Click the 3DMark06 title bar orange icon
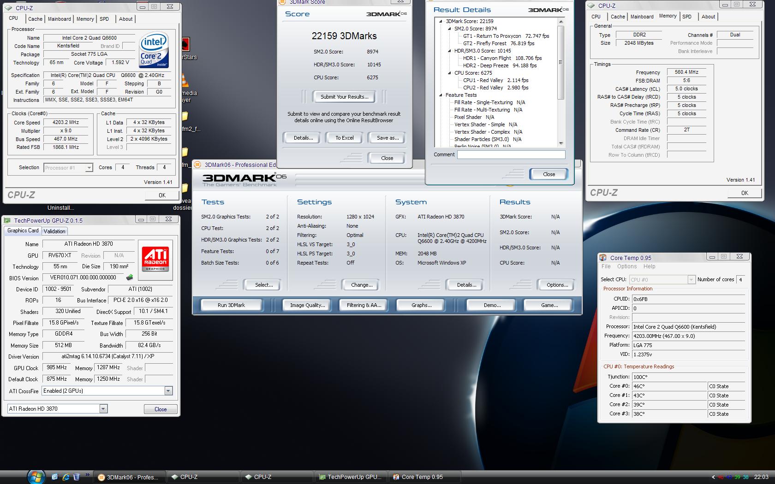 coord(197,165)
